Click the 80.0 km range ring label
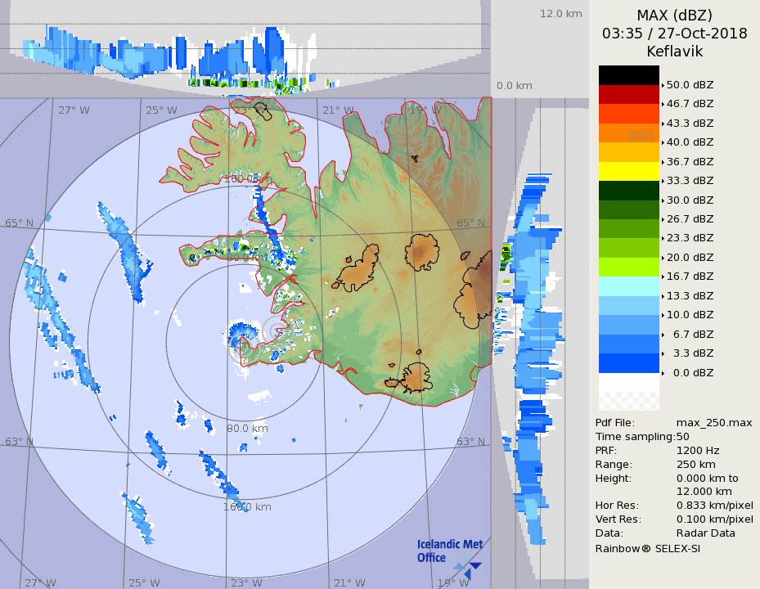Screen dimensions: 760x589 tap(247, 428)
